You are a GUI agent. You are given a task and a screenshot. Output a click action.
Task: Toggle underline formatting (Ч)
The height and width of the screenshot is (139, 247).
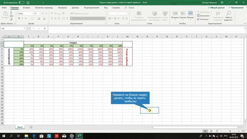(x=26, y=19)
